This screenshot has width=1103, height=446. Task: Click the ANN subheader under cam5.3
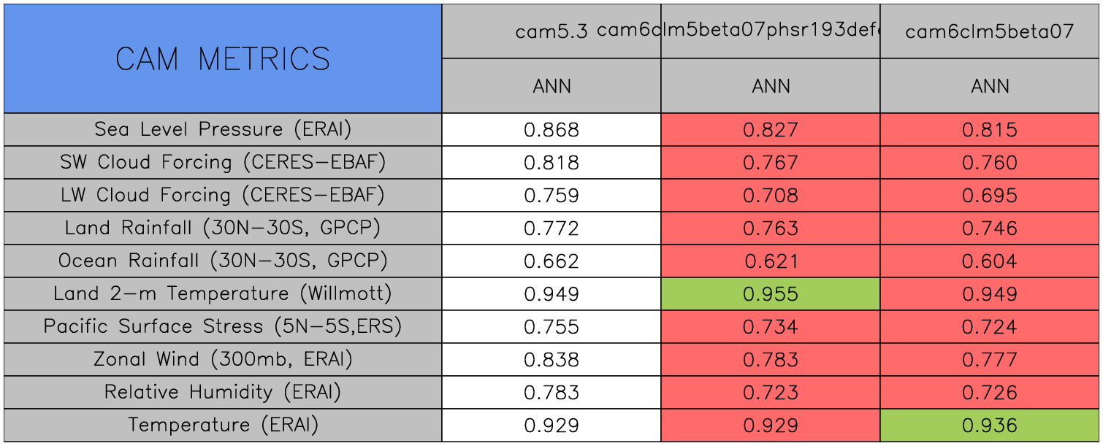coord(551,86)
